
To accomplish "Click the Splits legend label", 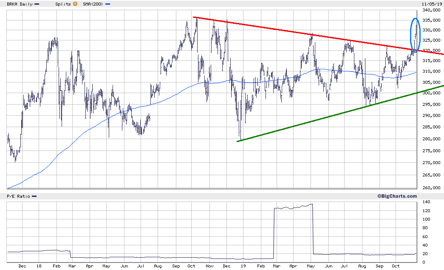I will point(63,4).
